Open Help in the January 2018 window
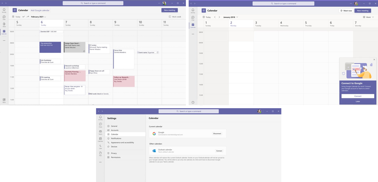The width and height of the screenshot is (378, 182). click(x=193, y=102)
